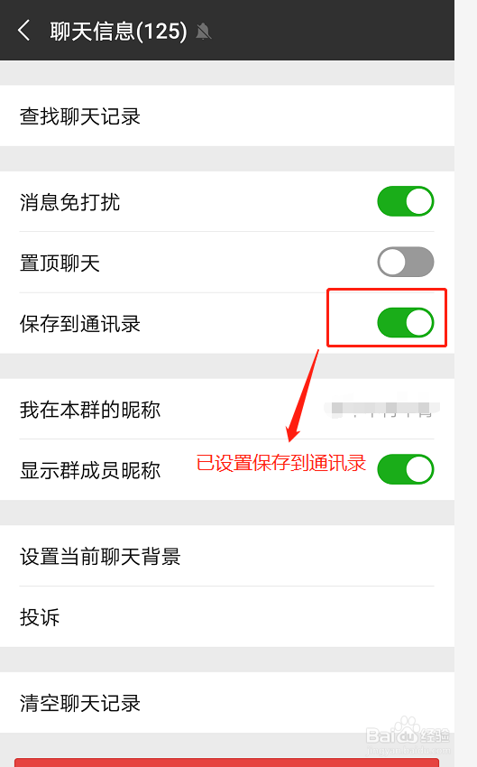Select the 投诉 option
The width and height of the screenshot is (477, 767).
pos(227,617)
